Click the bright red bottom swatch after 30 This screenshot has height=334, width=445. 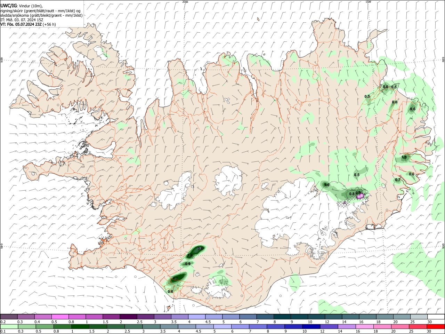pyautogui.click(x=436, y=326)
